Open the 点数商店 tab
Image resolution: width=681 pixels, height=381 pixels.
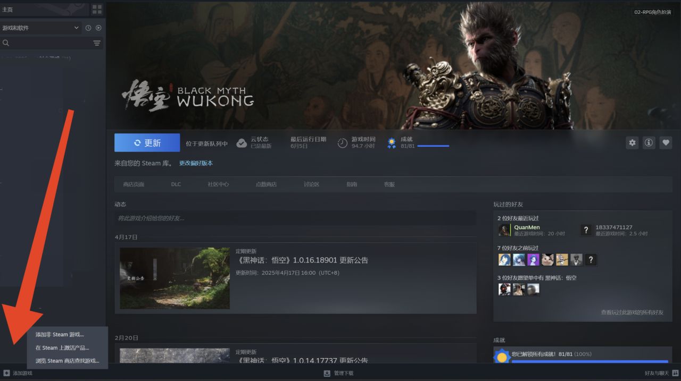click(x=266, y=184)
